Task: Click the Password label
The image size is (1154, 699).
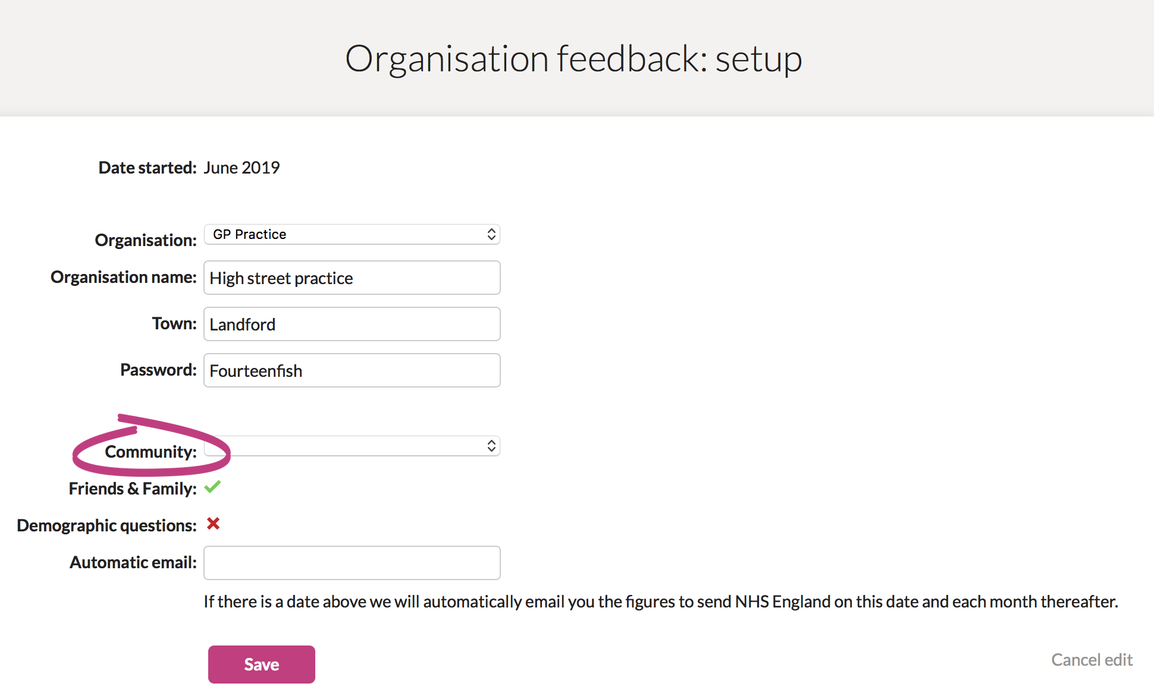Action: 158,370
